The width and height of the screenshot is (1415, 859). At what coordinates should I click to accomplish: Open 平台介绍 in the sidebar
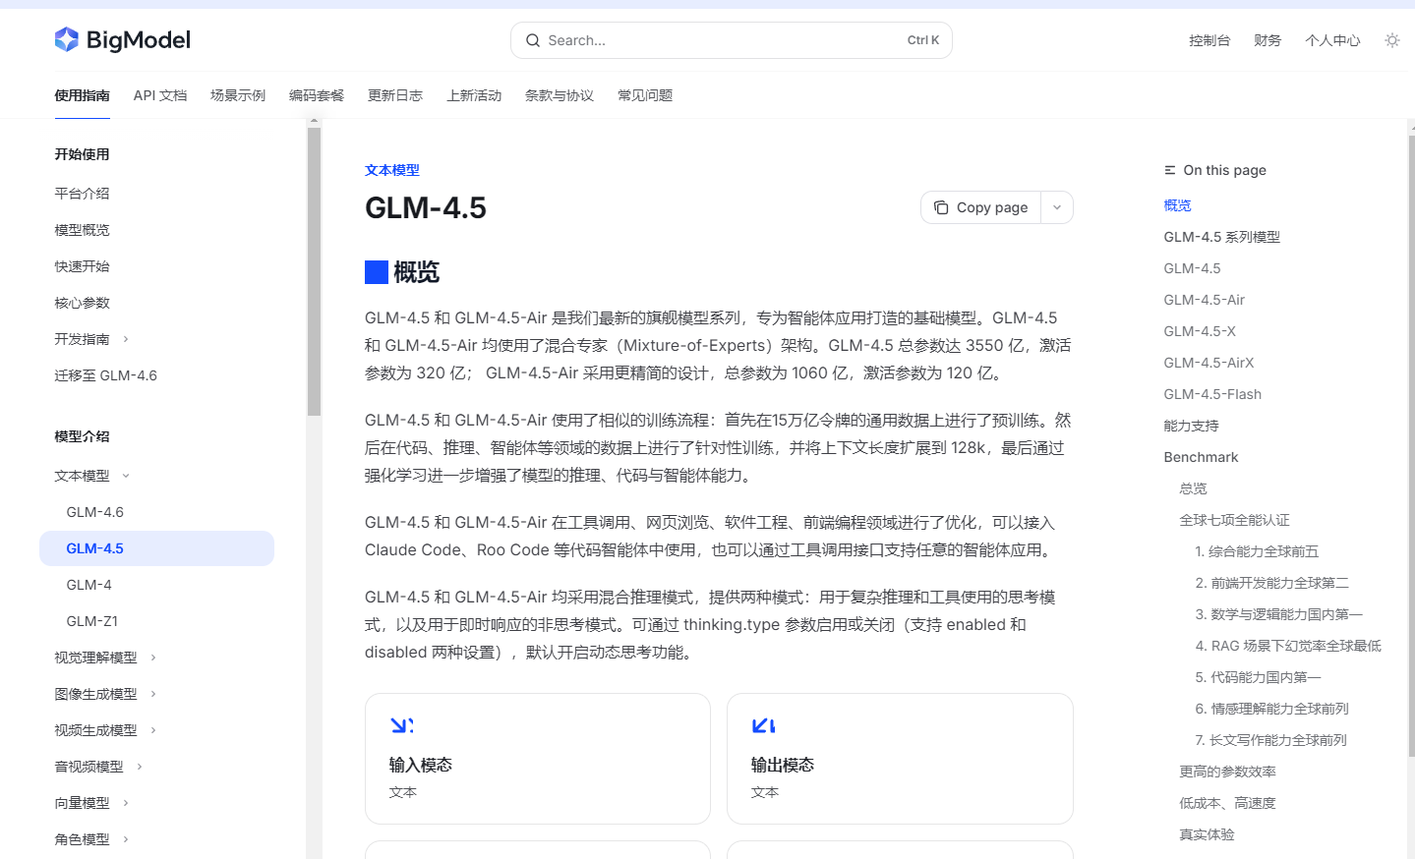tap(82, 194)
